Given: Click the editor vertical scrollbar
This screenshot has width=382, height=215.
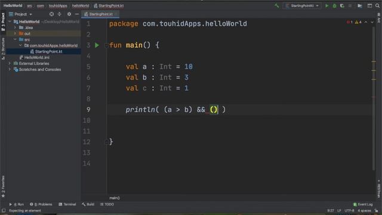Looking at the screenshot, I should pyautogui.click(x=374, y=97).
